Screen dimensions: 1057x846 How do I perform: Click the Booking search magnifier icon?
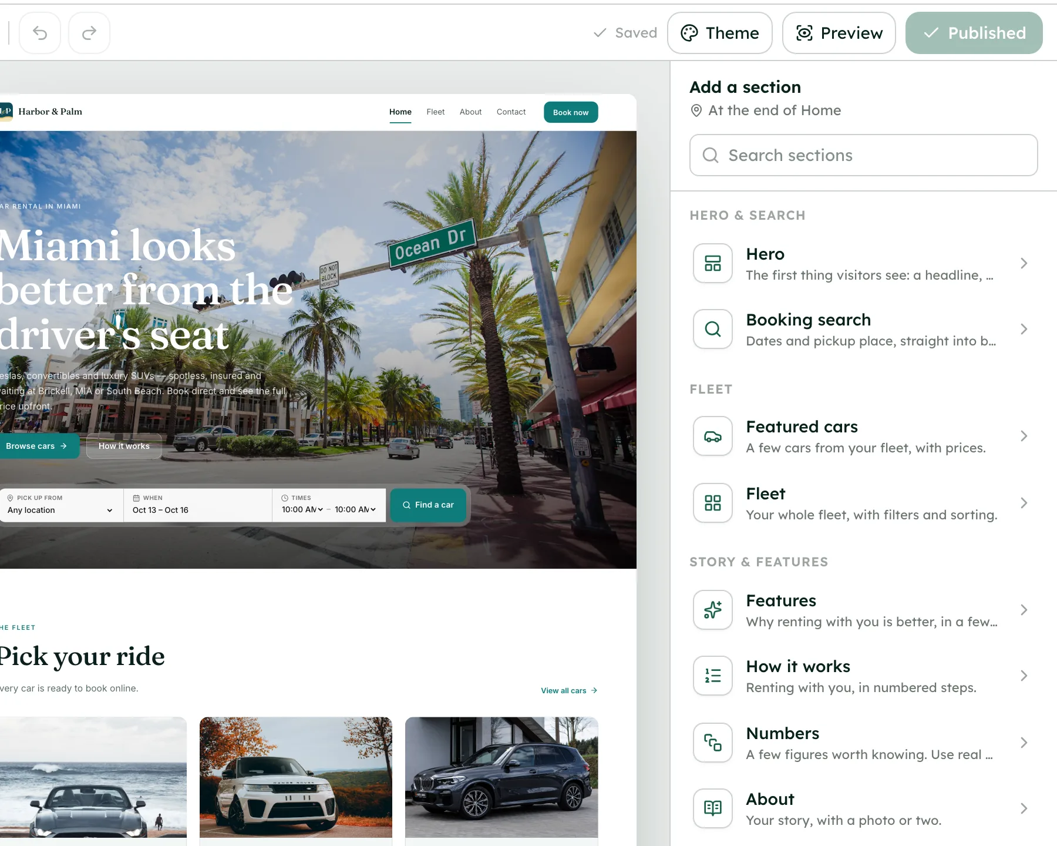713,329
